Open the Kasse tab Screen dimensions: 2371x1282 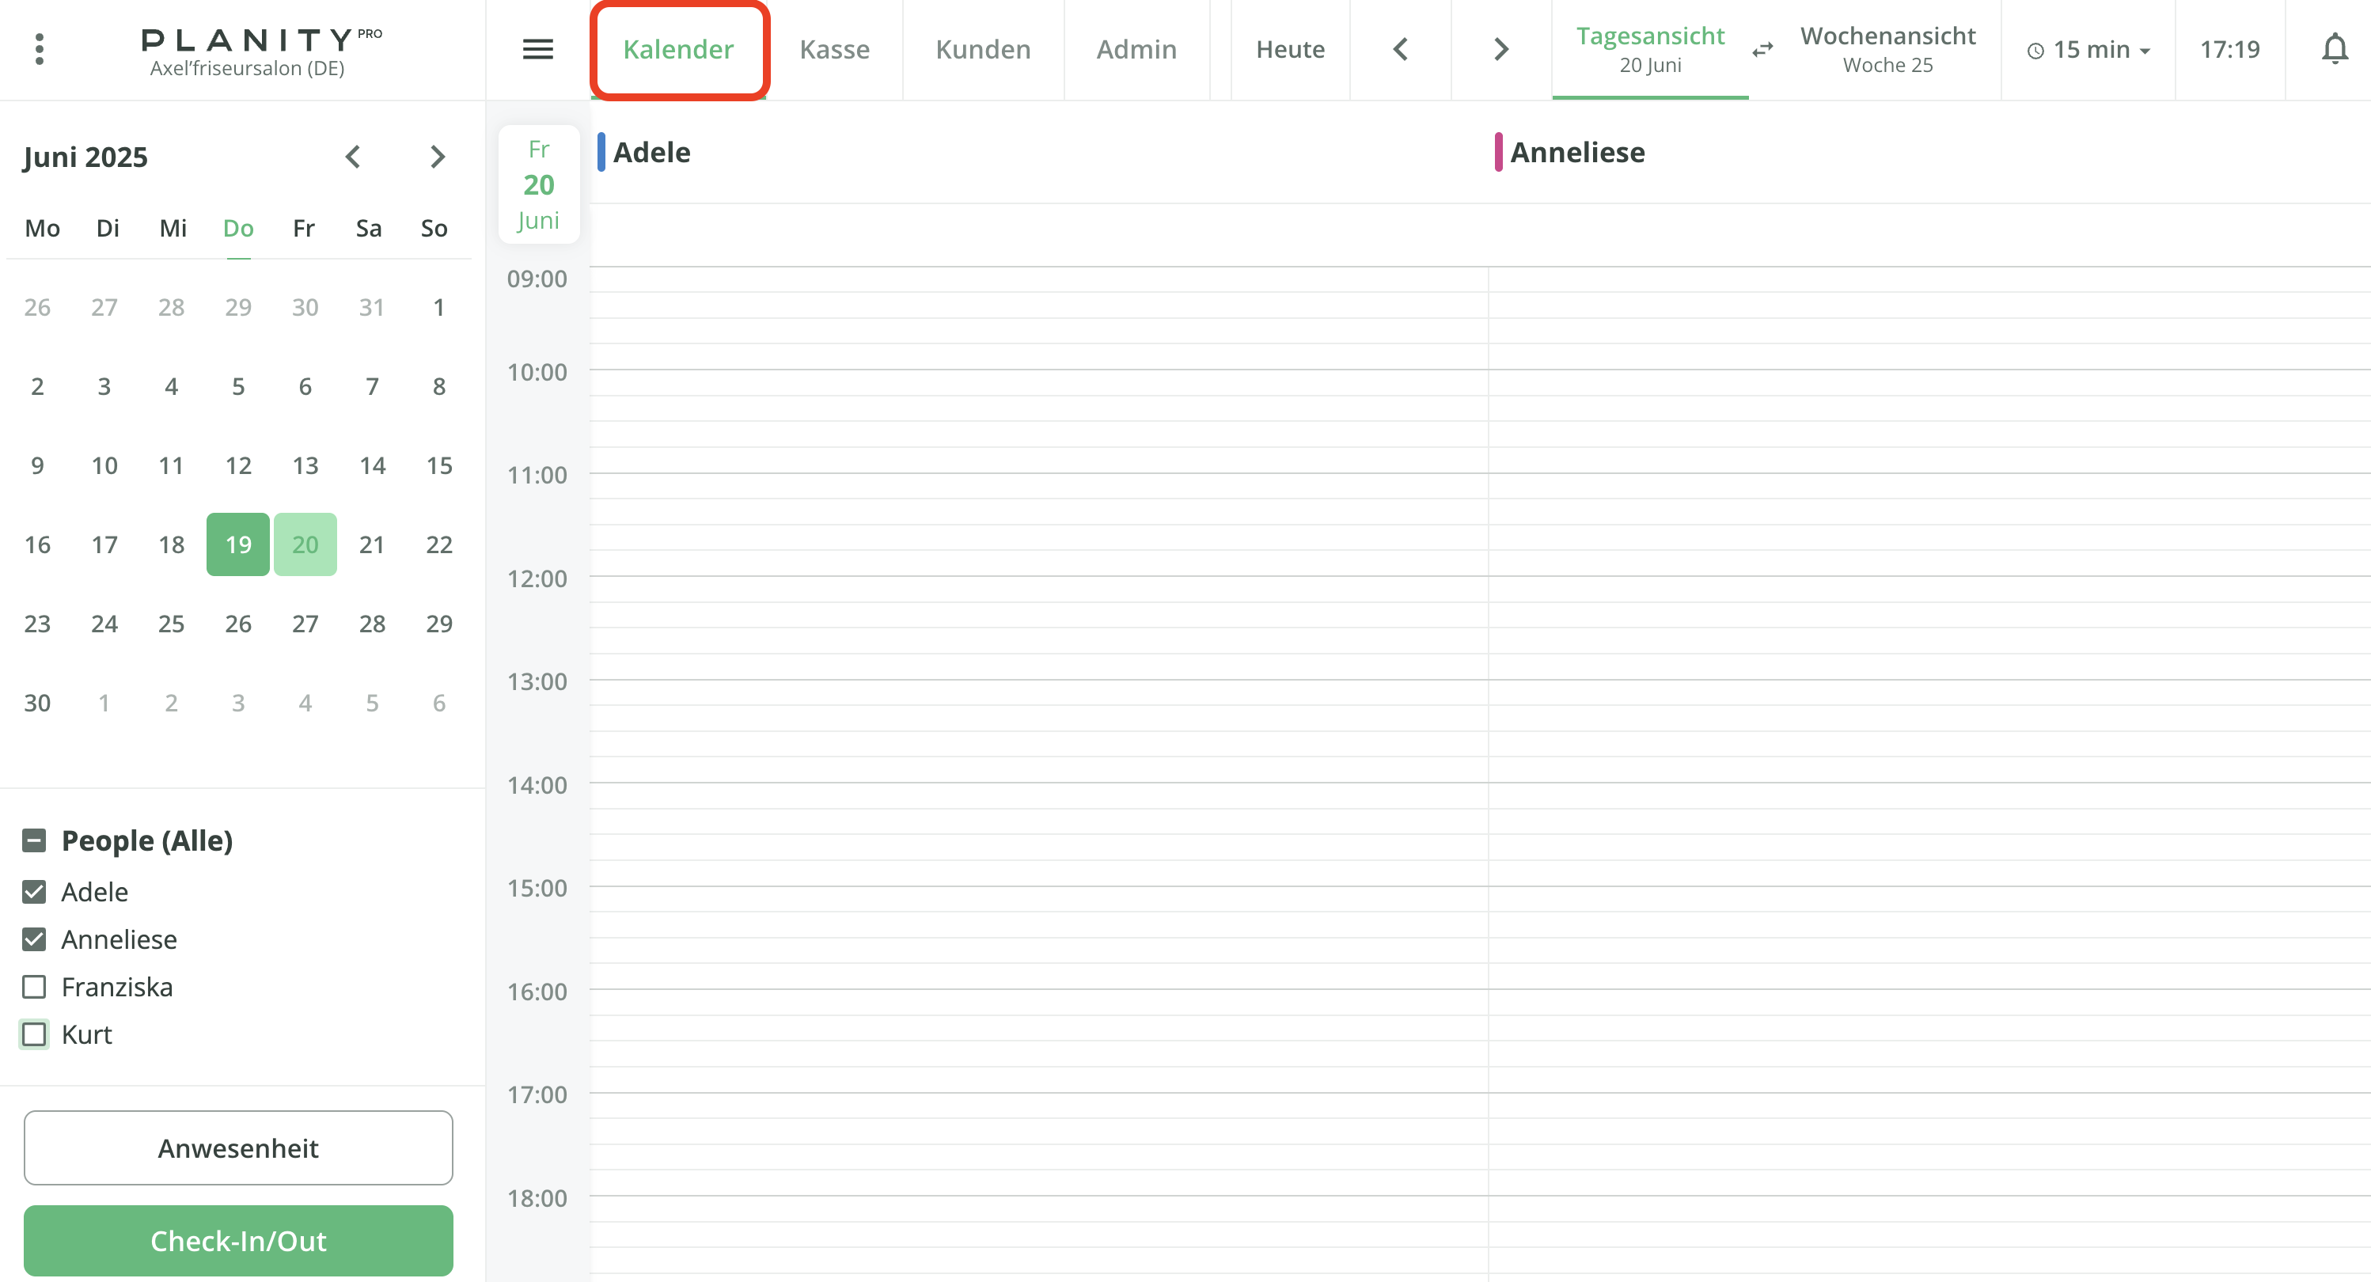(834, 49)
